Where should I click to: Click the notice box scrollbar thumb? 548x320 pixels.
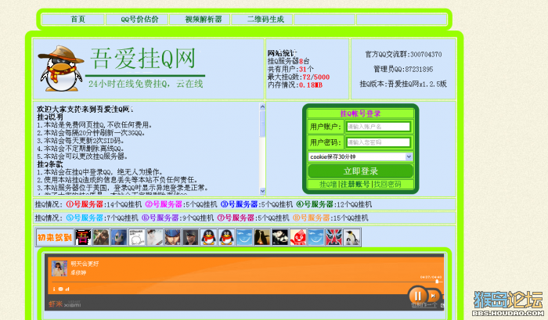[x=262, y=124]
